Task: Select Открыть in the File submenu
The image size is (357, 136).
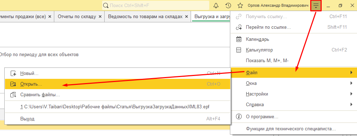Action: [117, 84]
